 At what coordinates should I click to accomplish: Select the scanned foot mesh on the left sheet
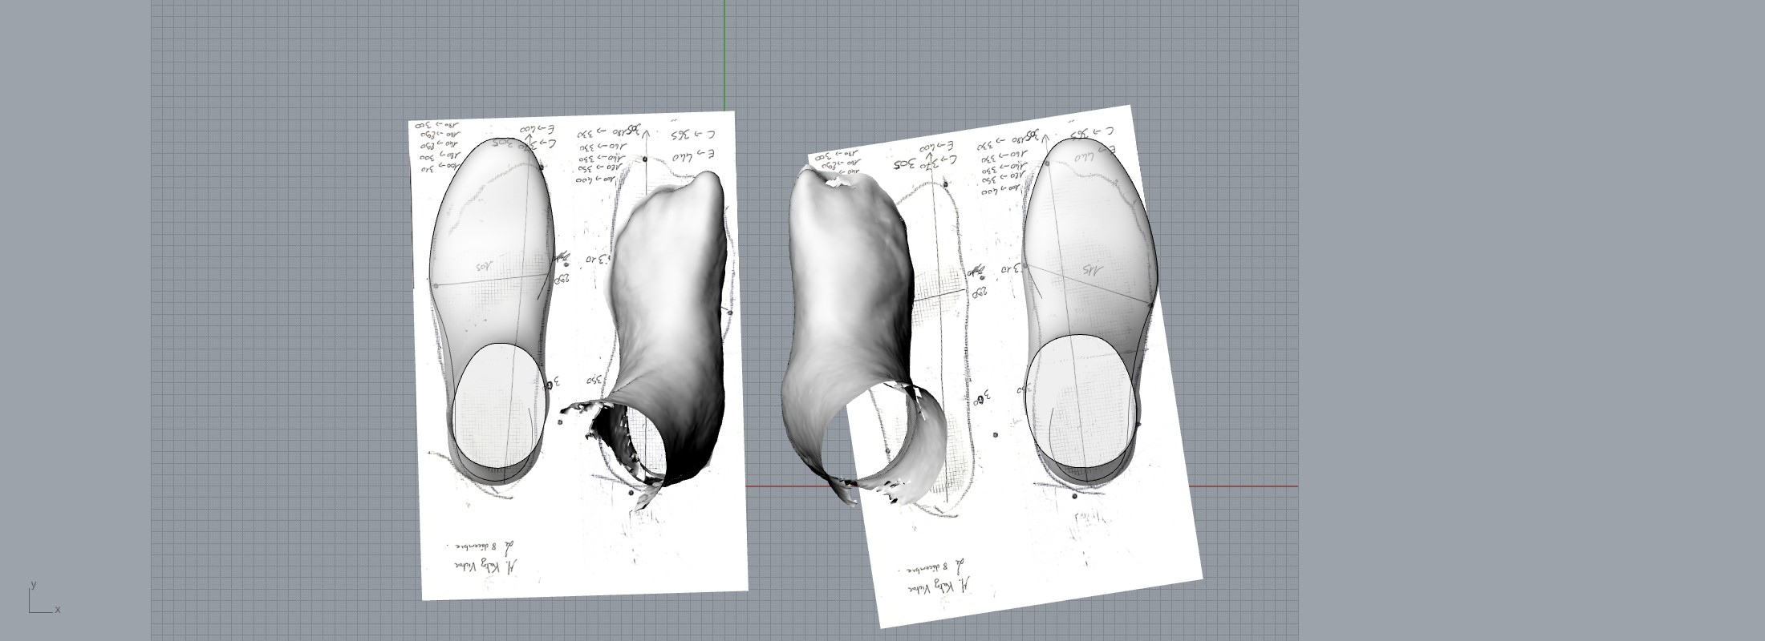670,296
